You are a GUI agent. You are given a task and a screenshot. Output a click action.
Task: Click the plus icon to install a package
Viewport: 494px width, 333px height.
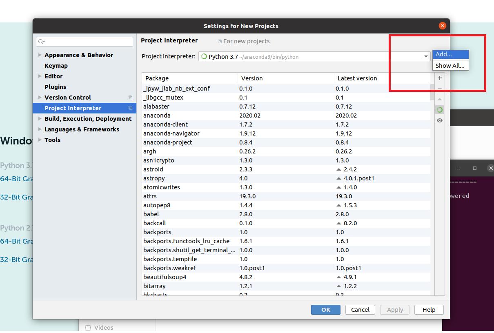(440, 78)
